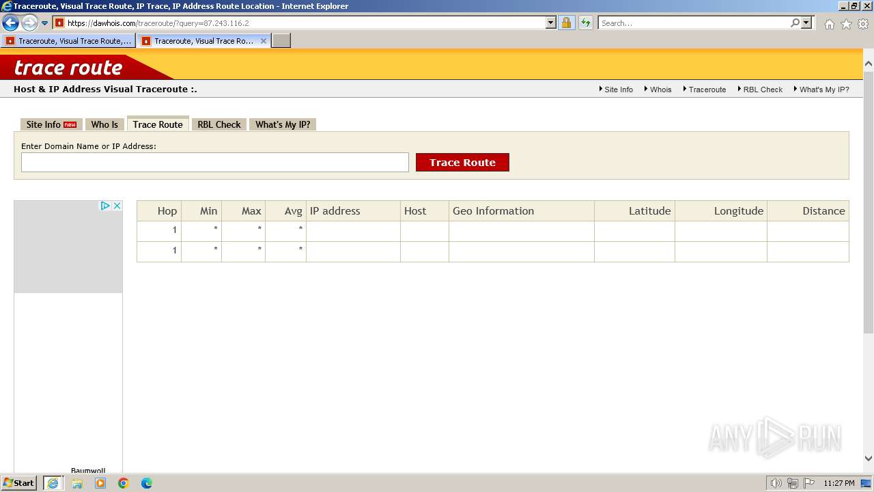Click the Geo Information column header
Screen dimensions: 874x492
(x=522, y=211)
